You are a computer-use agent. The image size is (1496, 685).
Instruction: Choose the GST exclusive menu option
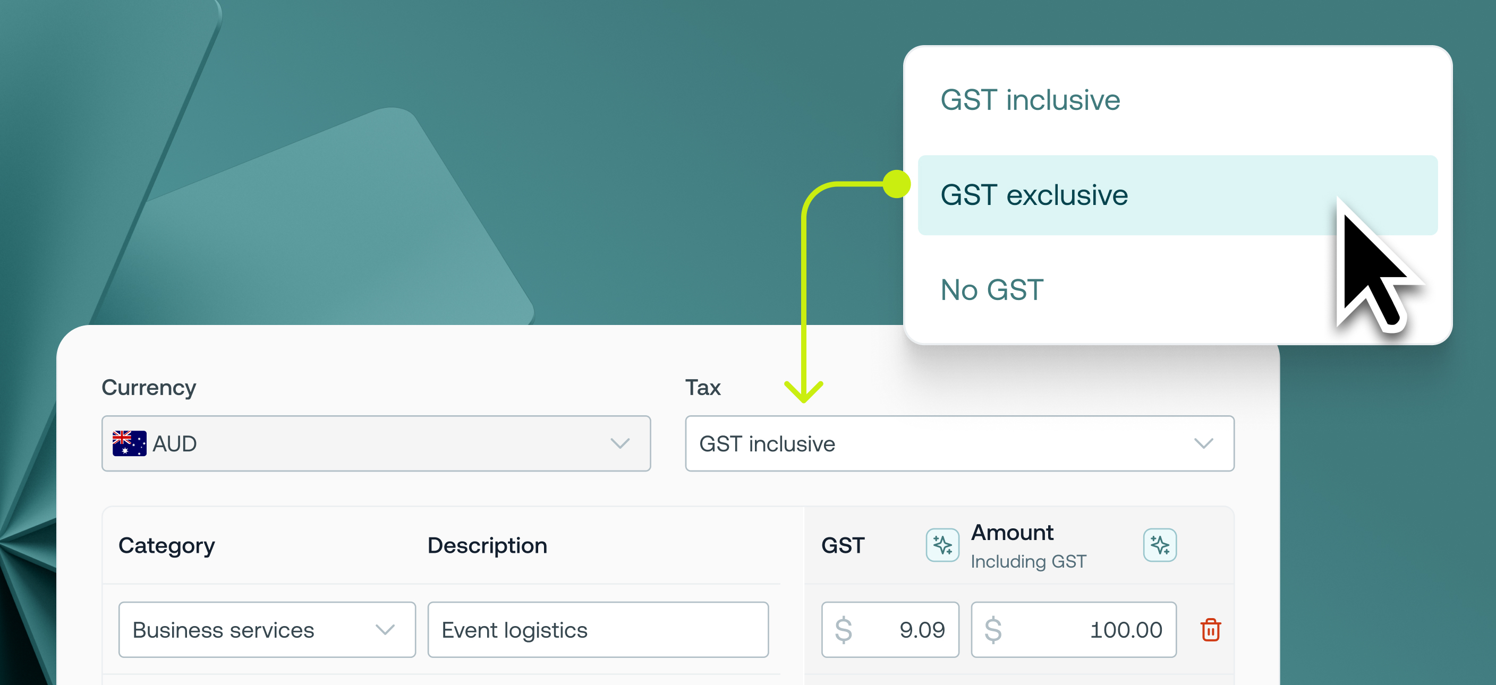(x=1034, y=195)
